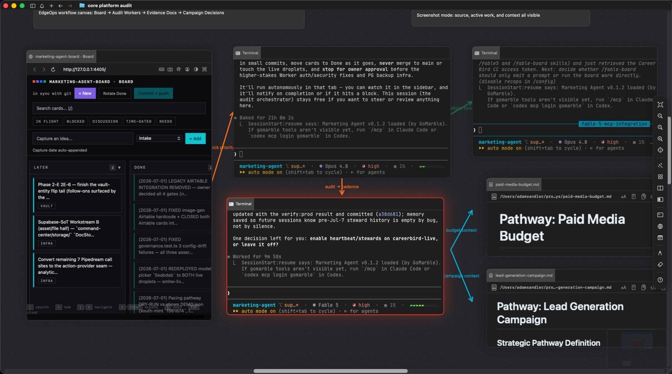672x374 pixels.
Task: Select the marketing-agent-board - Board tab
Action: [61, 57]
